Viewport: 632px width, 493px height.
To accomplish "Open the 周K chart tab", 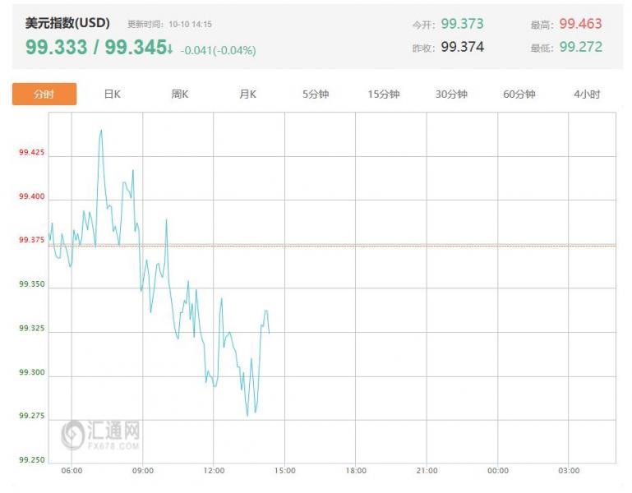I will pos(180,94).
